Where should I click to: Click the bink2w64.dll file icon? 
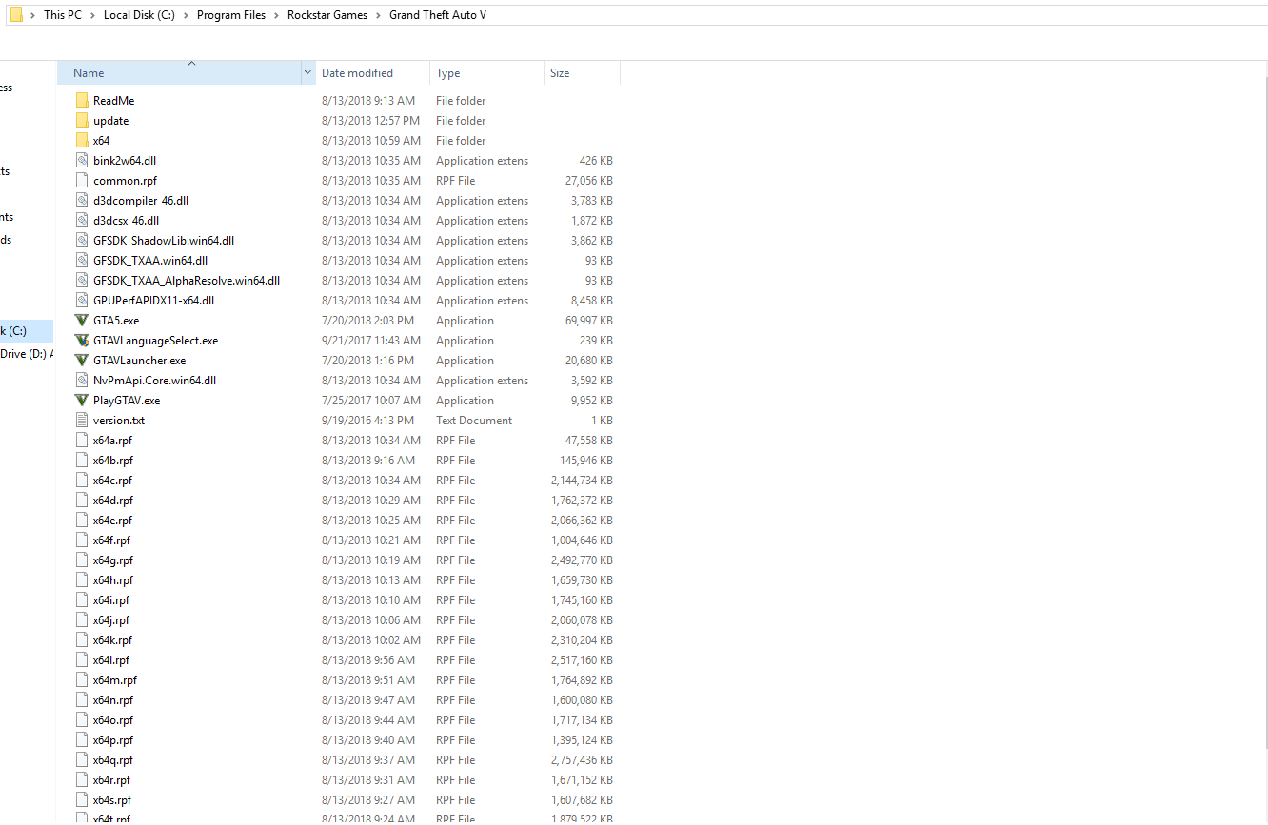coord(82,161)
